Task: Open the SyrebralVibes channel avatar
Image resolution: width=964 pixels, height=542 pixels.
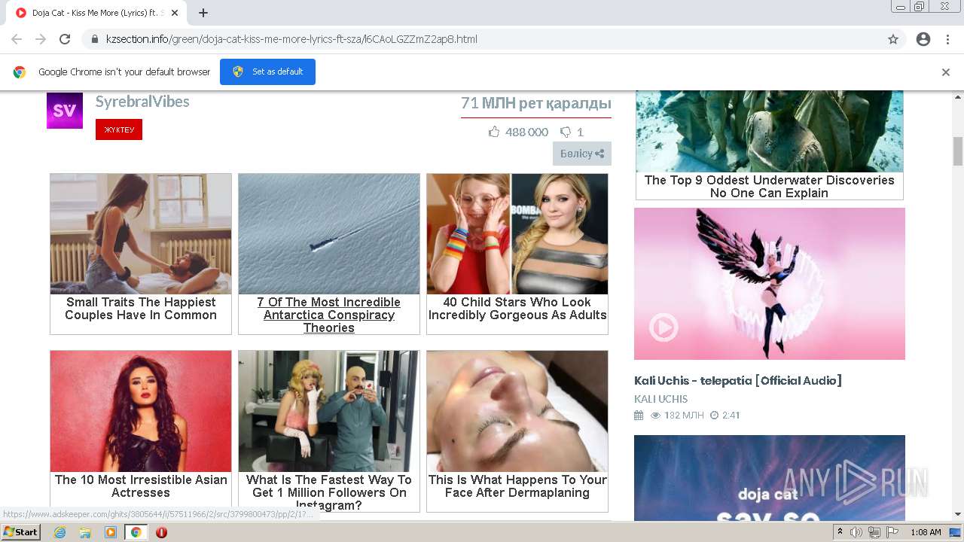Action: click(65, 111)
